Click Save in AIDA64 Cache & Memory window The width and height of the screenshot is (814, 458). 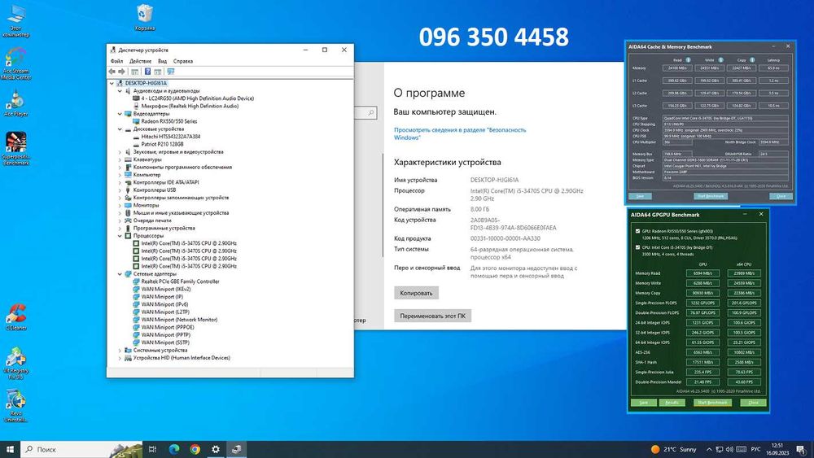tap(640, 196)
